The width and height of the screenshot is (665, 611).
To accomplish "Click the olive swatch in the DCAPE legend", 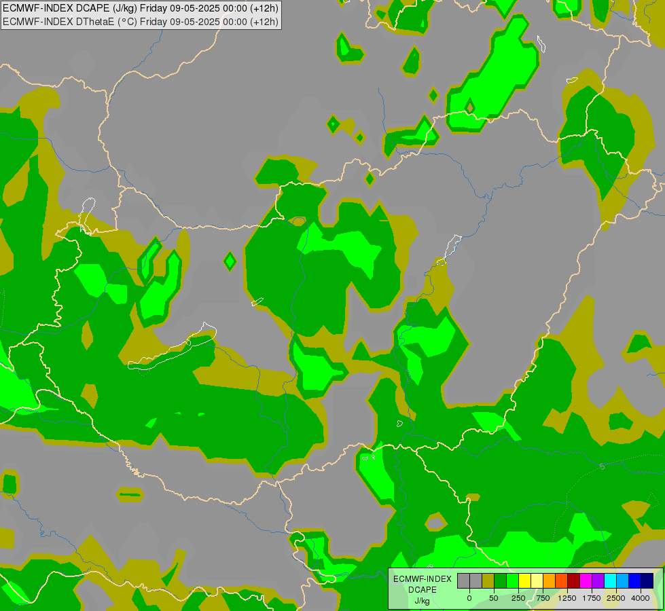I will pos(488,580).
